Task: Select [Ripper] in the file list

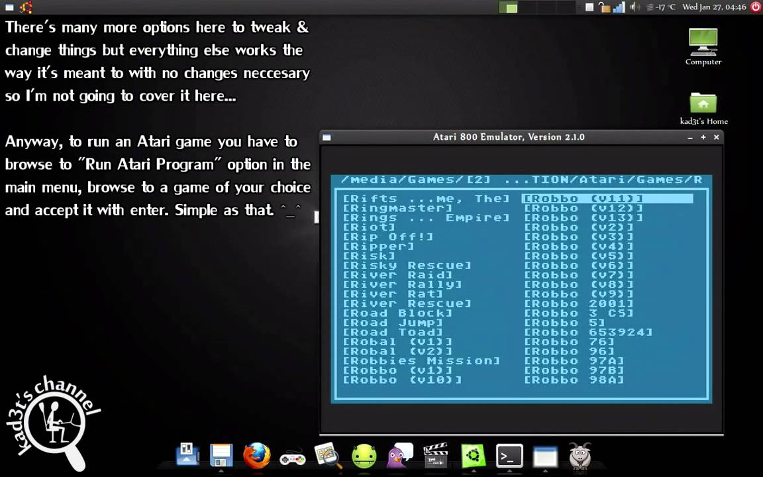Action: [379, 246]
